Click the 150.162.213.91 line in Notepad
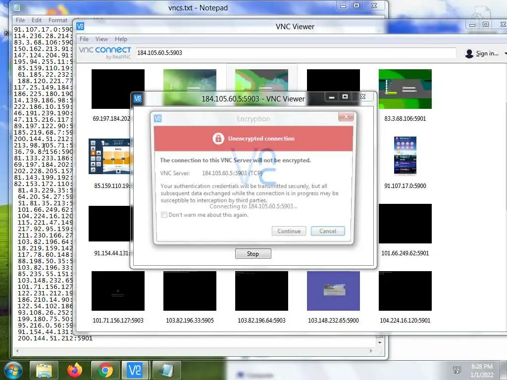The image size is (507, 380). click(x=44, y=49)
